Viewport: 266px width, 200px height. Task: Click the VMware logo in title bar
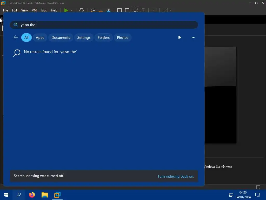(x=3, y=3)
